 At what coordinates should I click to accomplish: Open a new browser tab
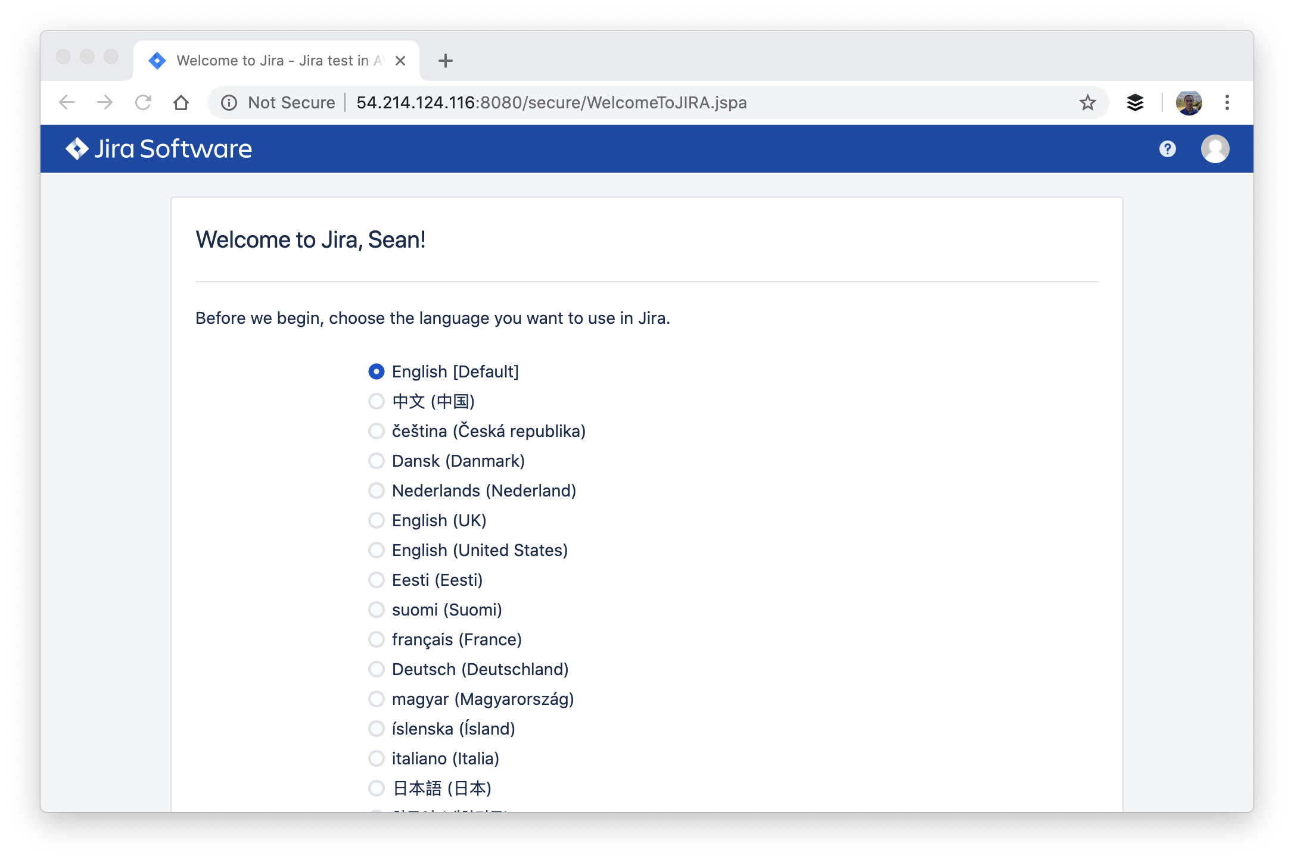[445, 61]
